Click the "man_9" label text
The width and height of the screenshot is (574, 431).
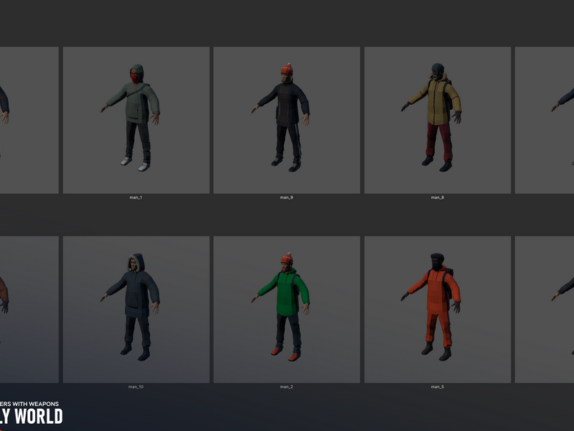pyautogui.click(x=286, y=198)
